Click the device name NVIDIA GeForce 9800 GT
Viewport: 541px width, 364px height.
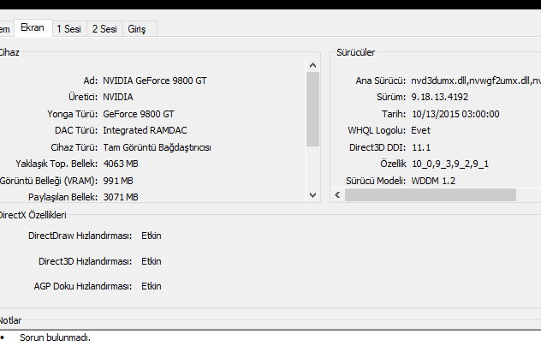click(x=156, y=81)
